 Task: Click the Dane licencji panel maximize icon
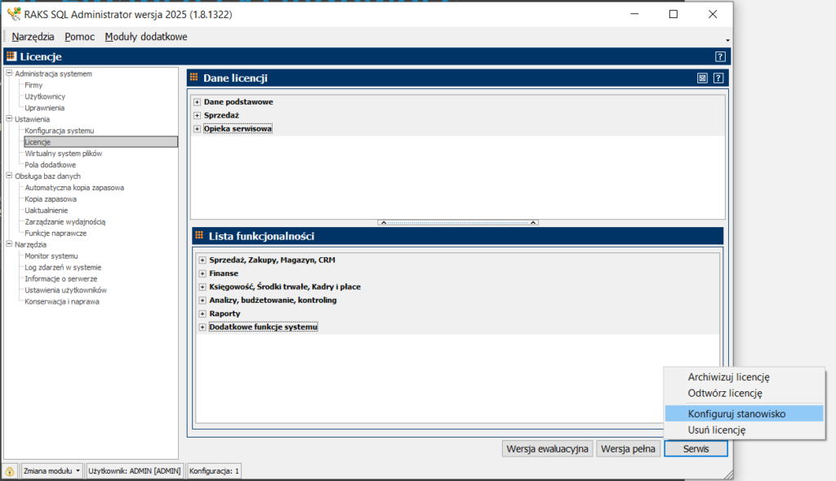pyautogui.click(x=702, y=78)
